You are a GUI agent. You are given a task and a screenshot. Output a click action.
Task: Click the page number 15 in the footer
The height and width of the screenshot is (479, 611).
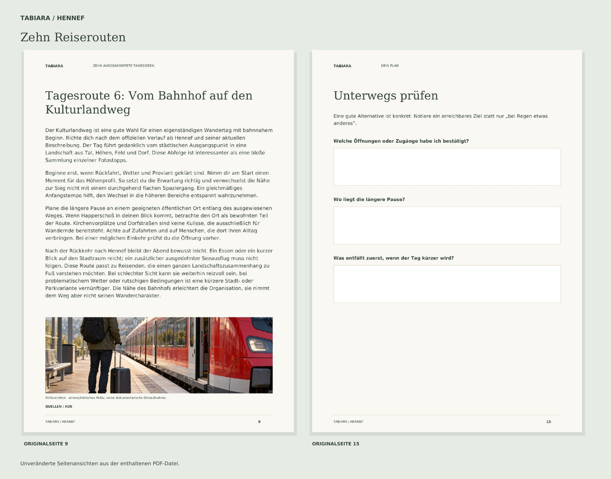point(548,422)
